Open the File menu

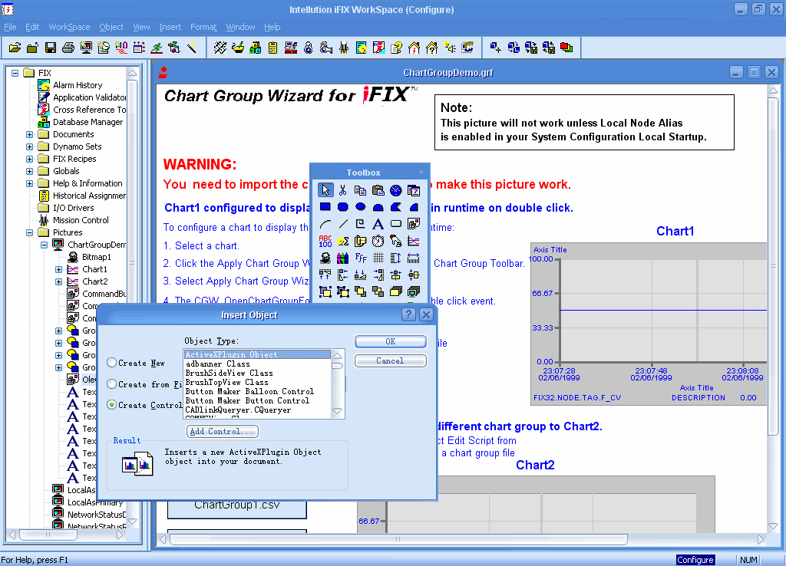10,27
